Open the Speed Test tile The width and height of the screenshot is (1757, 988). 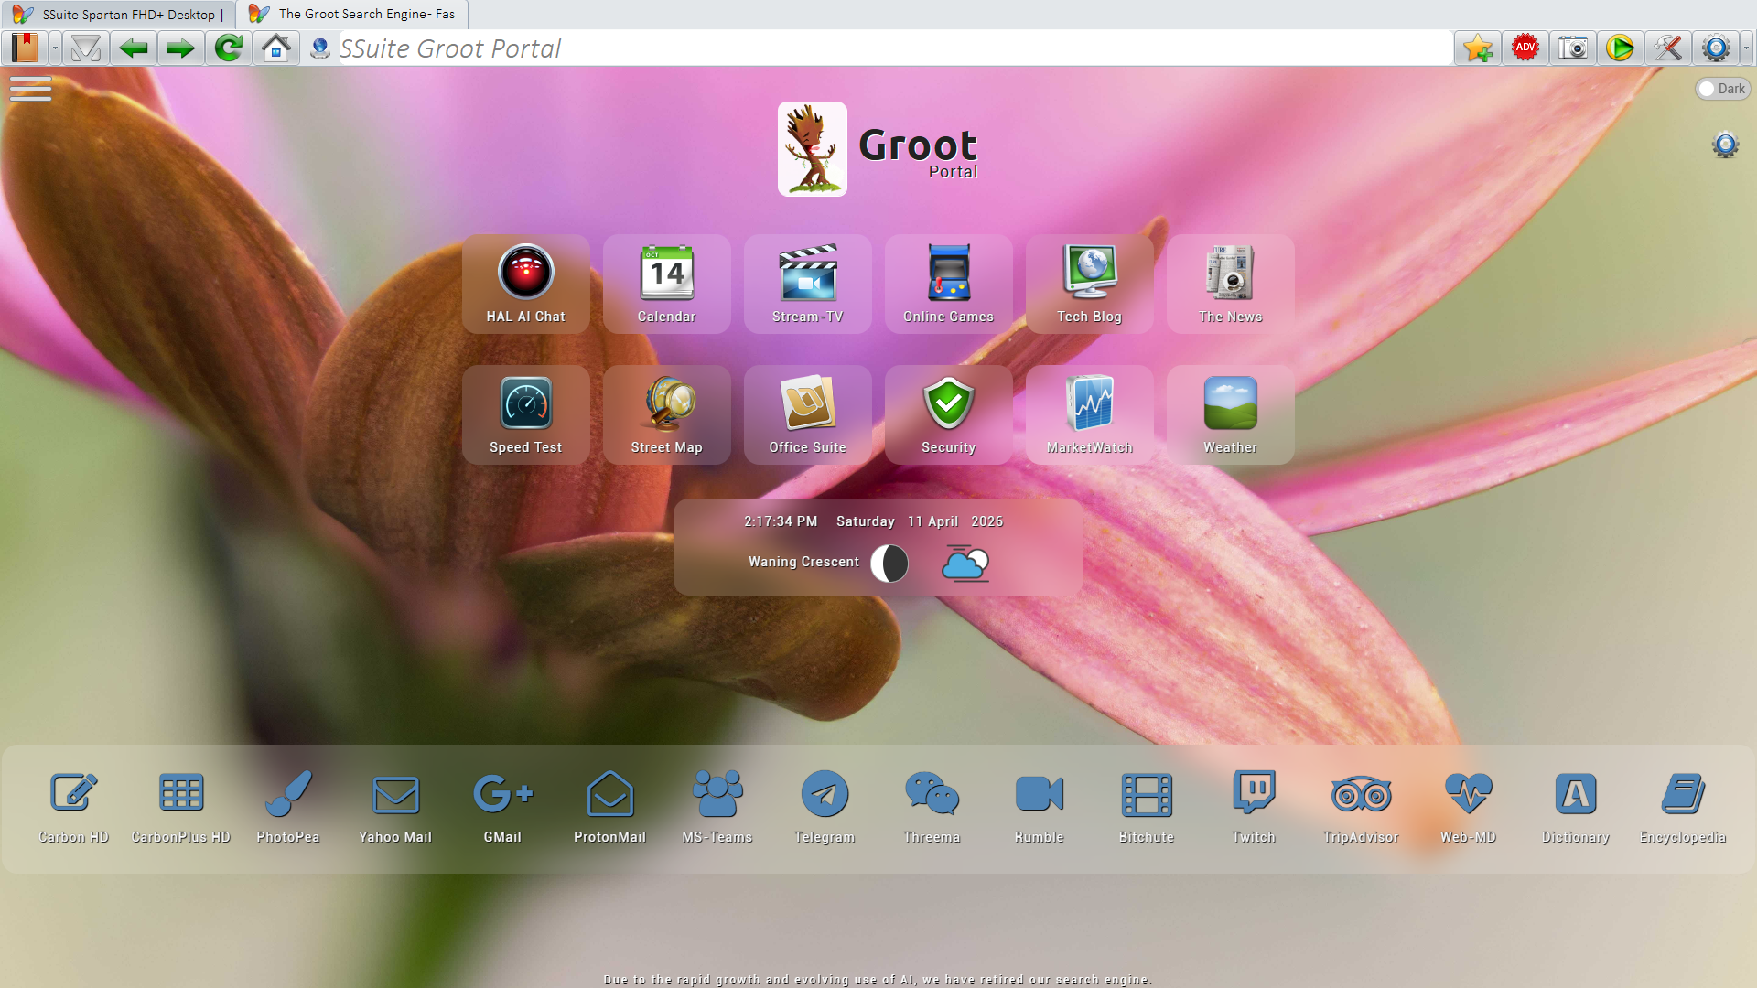(525, 414)
